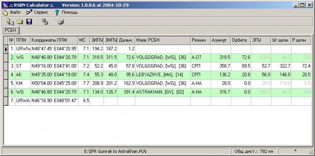Image resolution: width=315 pixels, height=156 pixels.
Task: Click the gears settings toolbar icon
Action: coord(45,22)
